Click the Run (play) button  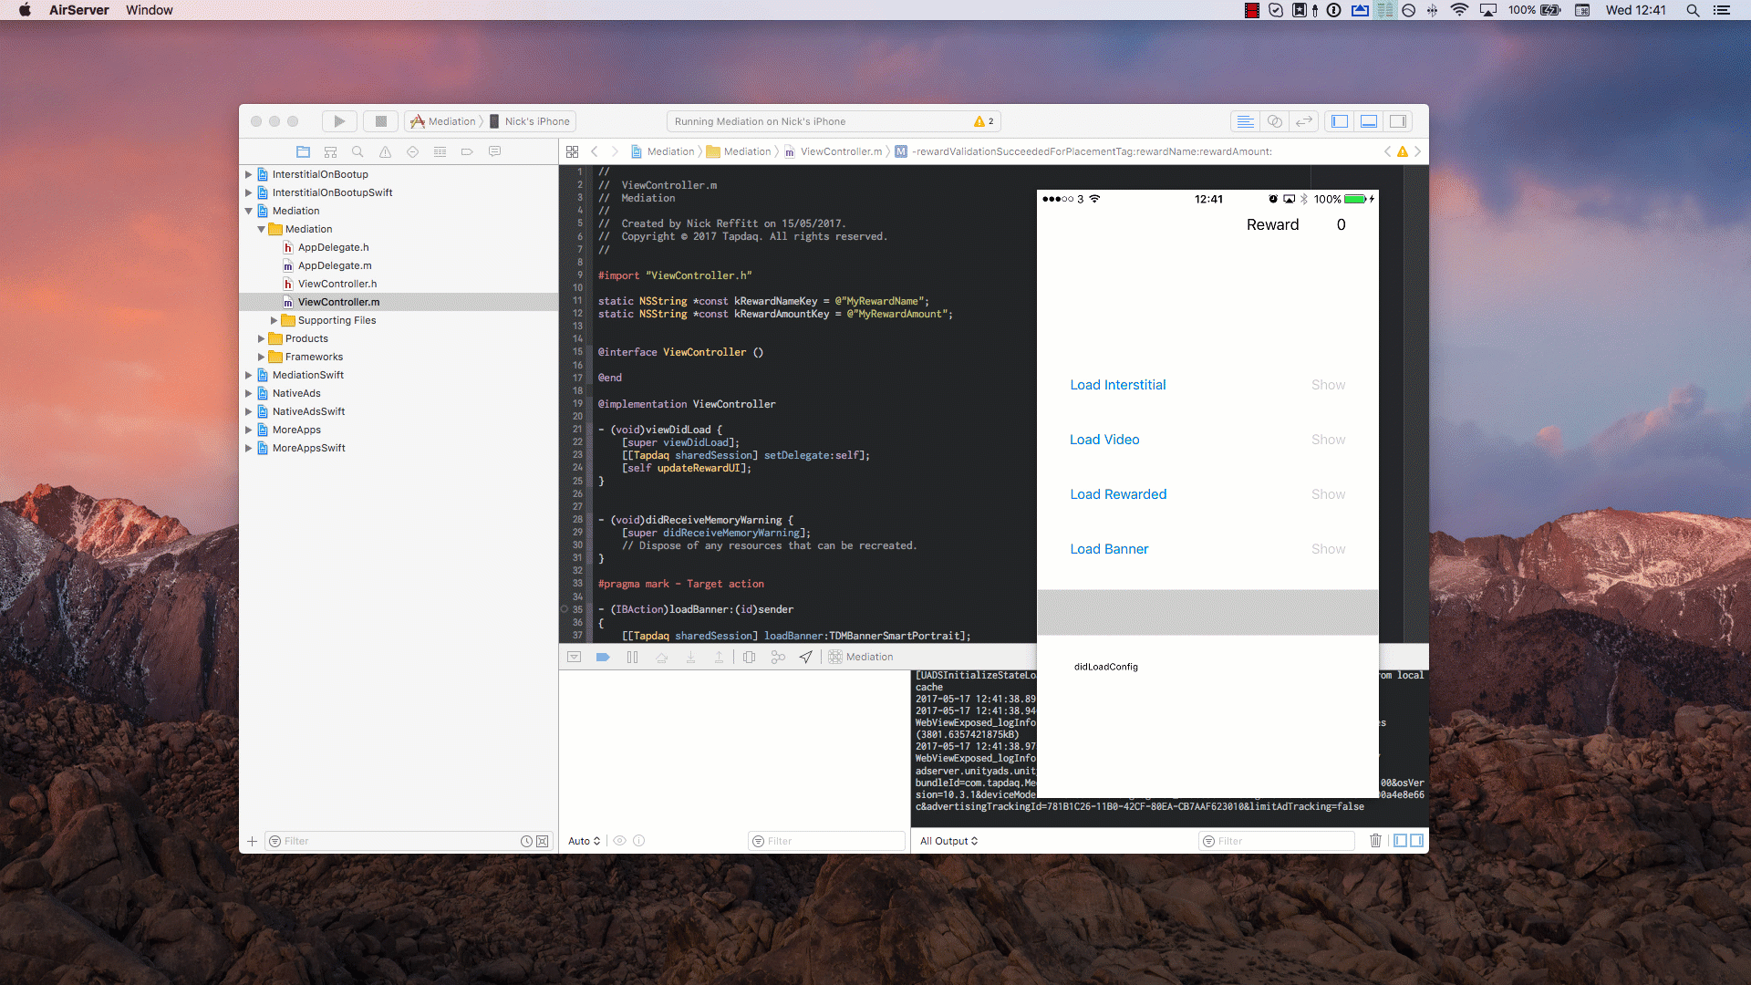click(x=339, y=121)
